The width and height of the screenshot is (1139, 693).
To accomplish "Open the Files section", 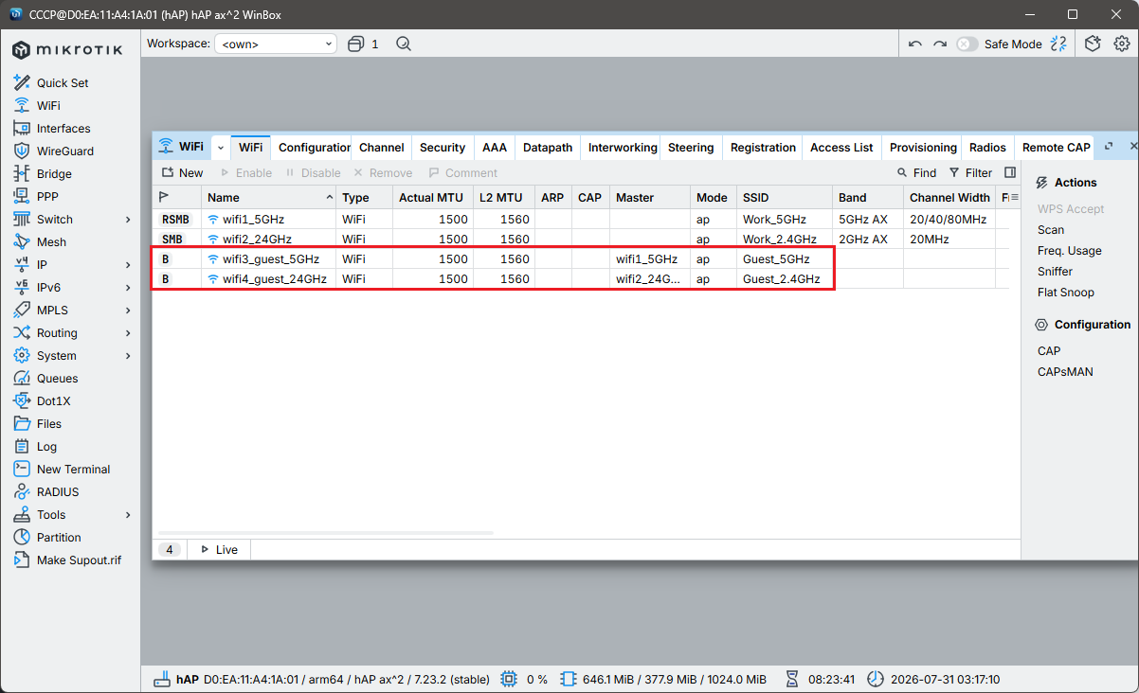I will pos(49,423).
